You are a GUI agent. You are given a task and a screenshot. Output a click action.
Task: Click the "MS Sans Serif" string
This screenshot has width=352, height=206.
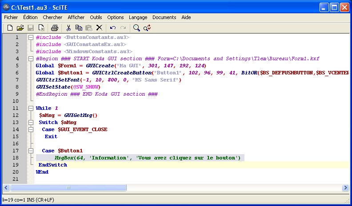[156, 80]
